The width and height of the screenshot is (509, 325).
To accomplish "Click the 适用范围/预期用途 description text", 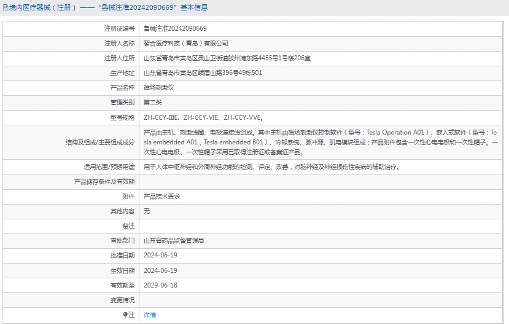I will click(271, 166).
